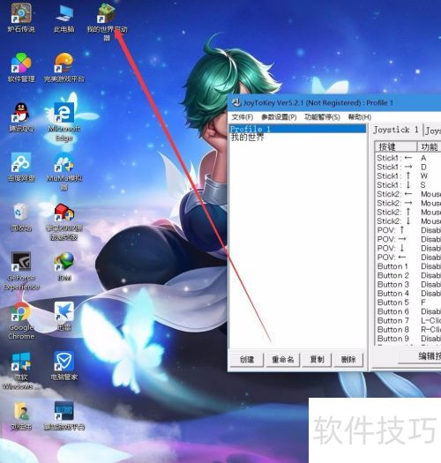Select the Stick2 → row
441x463 pixels.
[x=408, y=203]
